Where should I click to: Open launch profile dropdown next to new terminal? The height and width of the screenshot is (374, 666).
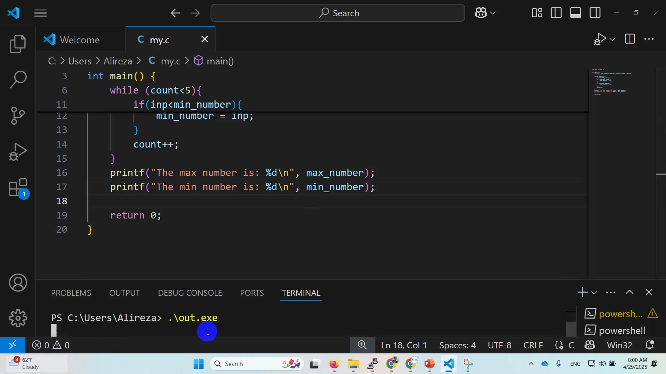tap(594, 293)
